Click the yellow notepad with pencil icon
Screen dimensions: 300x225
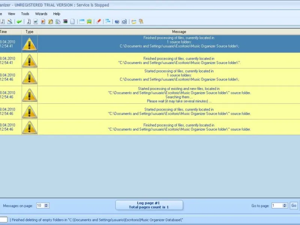pos(51,21)
